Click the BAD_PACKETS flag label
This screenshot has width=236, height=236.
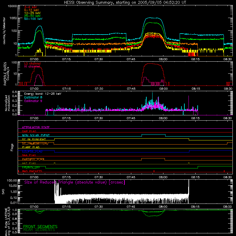click(32, 171)
